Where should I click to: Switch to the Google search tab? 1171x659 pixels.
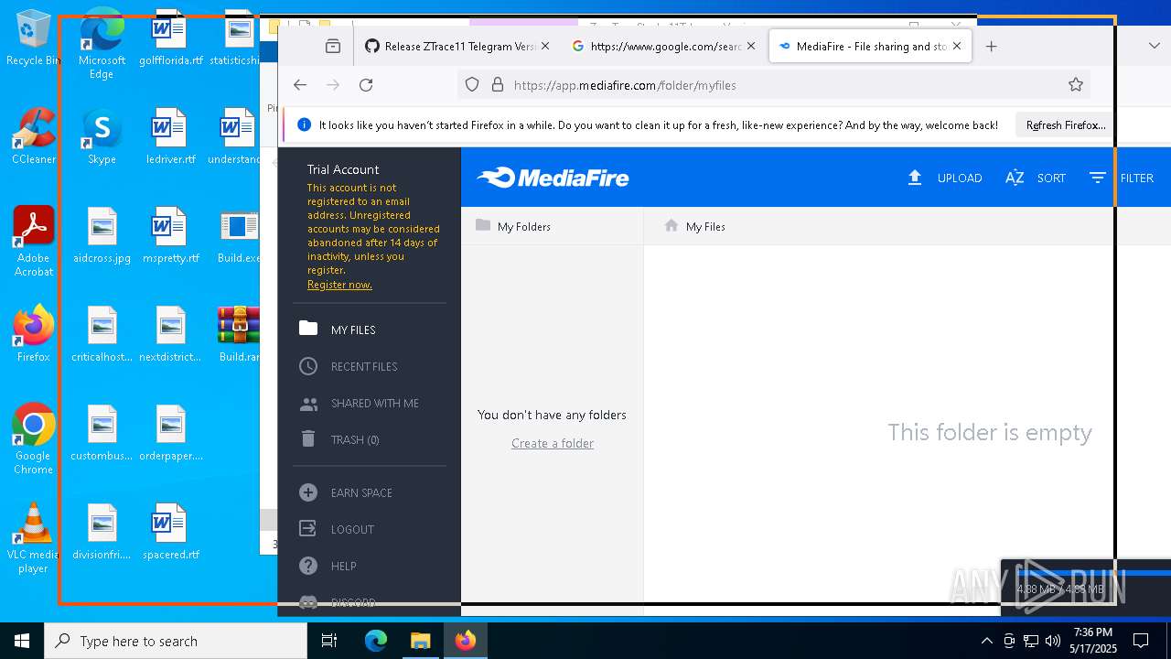664,47
